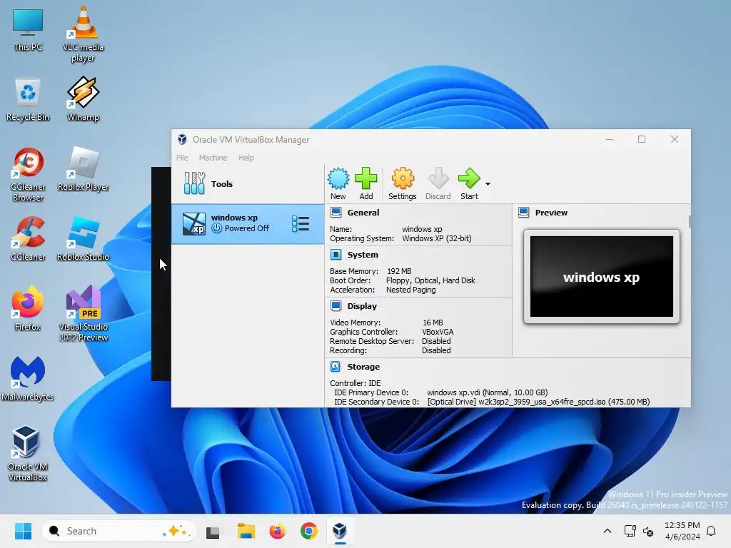
Task: Select the windows xp virtual machine
Action: pyautogui.click(x=248, y=223)
